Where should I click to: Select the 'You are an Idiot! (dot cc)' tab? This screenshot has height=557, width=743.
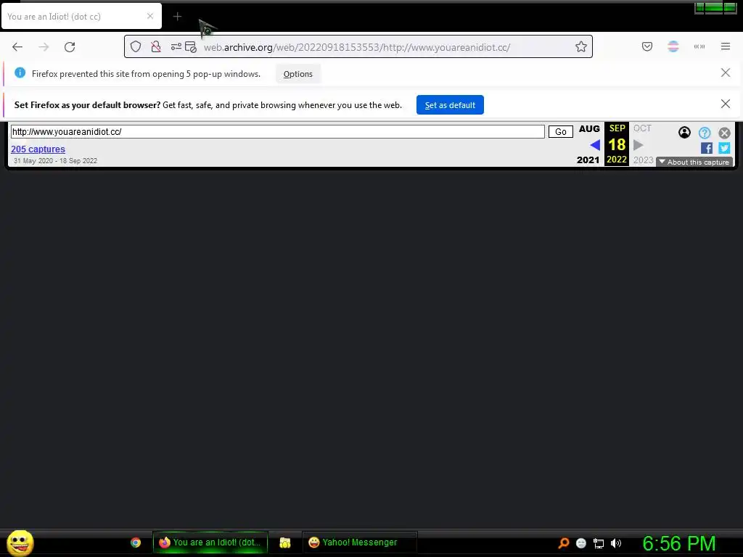[x=81, y=17]
